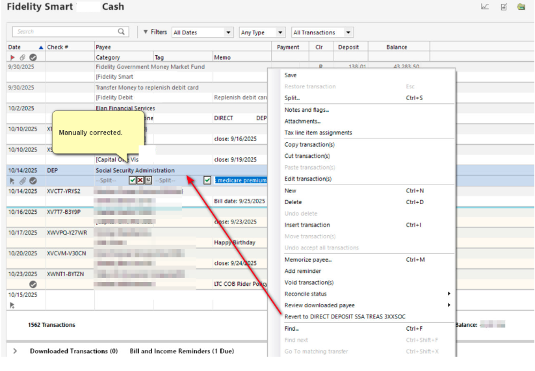535x371 pixels.
Task: Click the Check # column header
Action: (70, 47)
